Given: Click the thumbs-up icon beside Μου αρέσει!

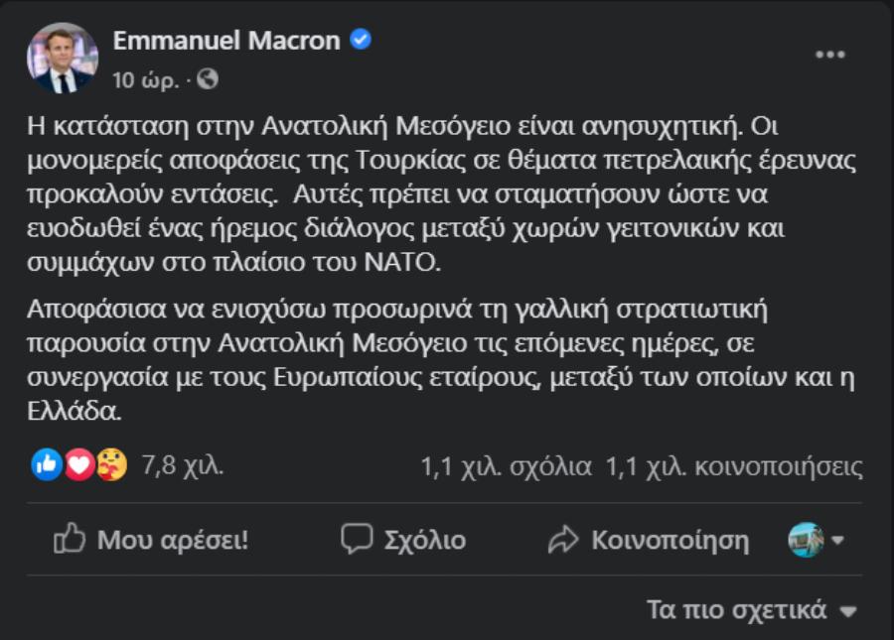Looking at the screenshot, I should point(72,540).
